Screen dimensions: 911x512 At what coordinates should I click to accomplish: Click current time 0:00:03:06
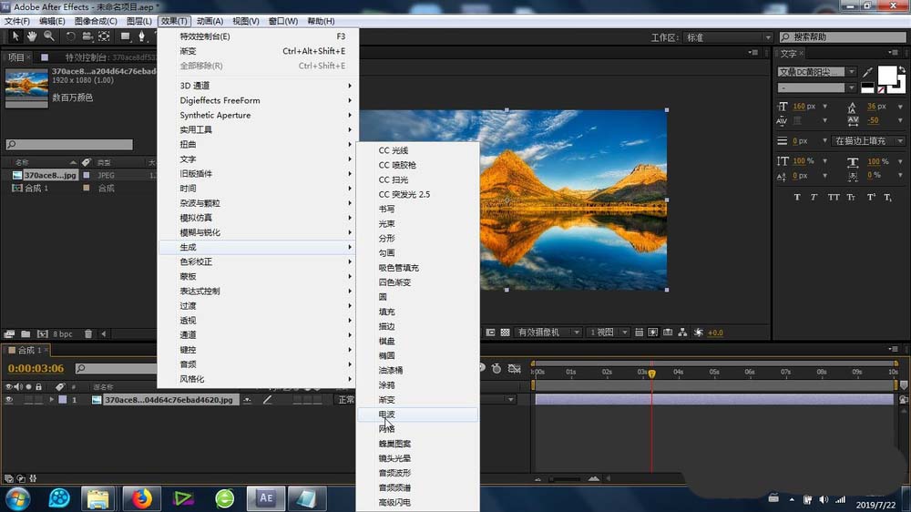point(36,368)
